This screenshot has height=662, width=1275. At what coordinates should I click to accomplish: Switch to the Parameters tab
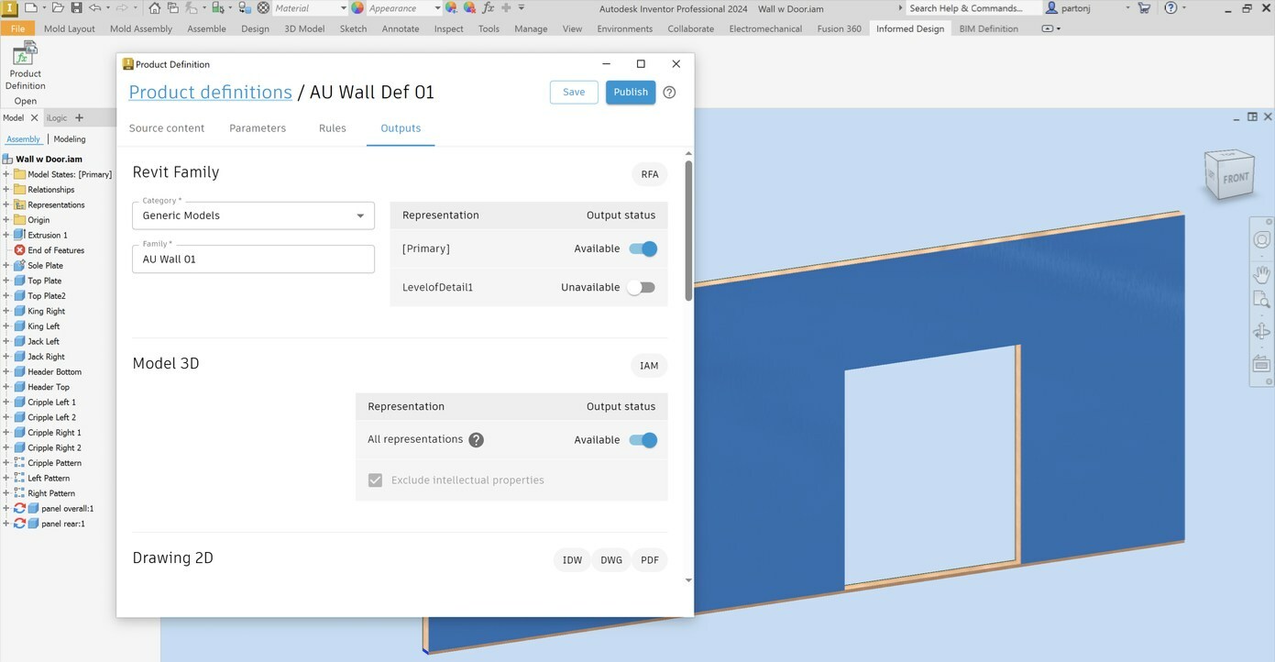coord(258,128)
